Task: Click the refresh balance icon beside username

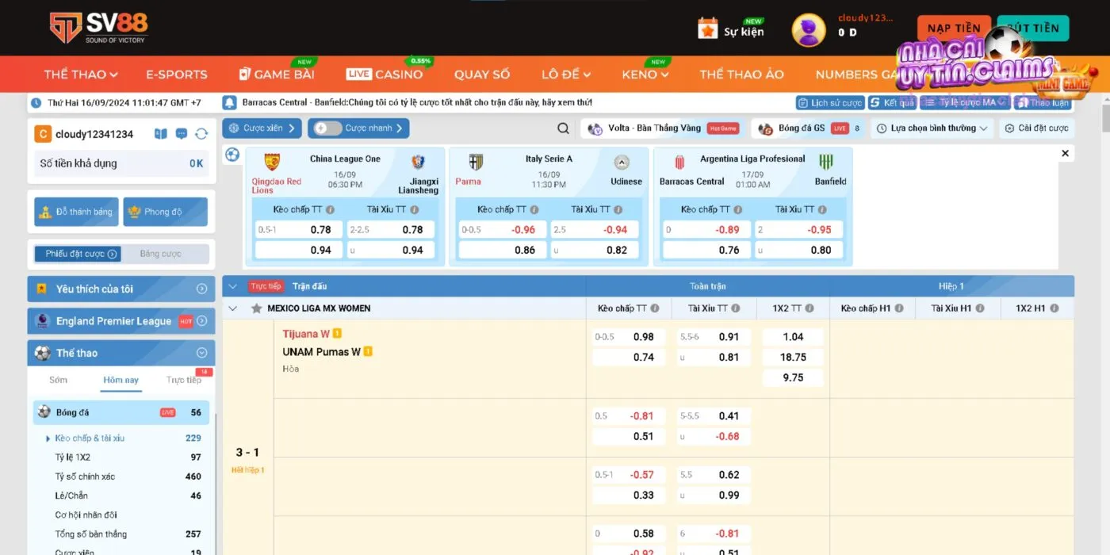Action: [201, 134]
